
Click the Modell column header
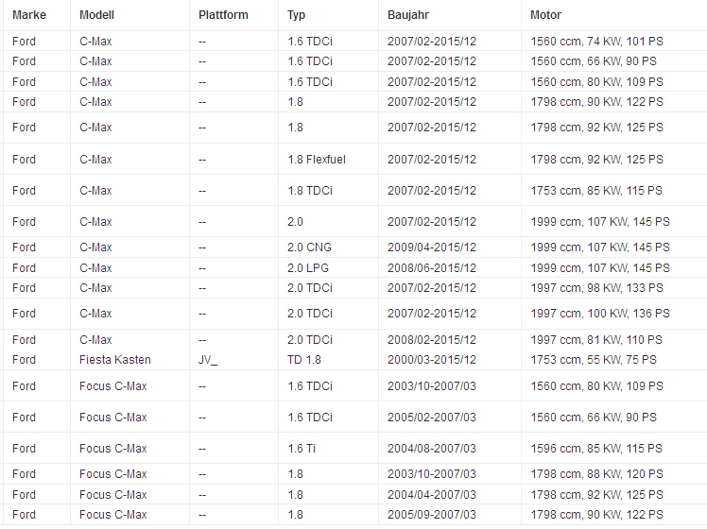pyautogui.click(x=96, y=15)
